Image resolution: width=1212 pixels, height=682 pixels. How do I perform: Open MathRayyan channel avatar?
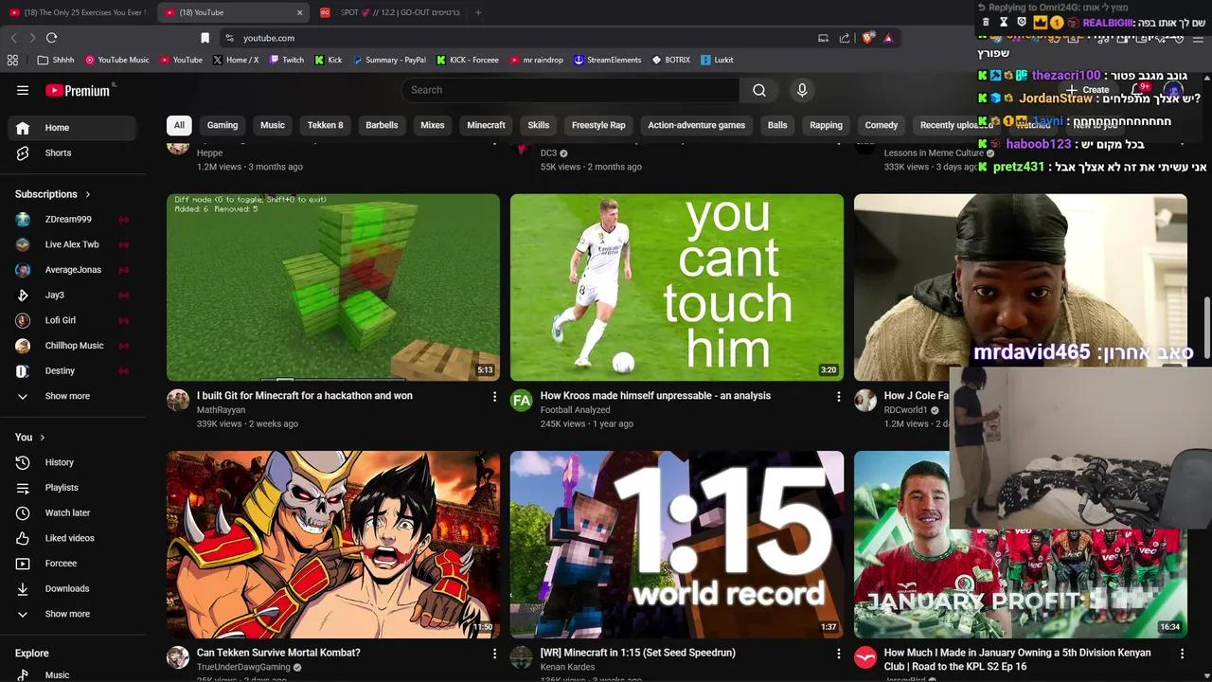(x=178, y=400)
